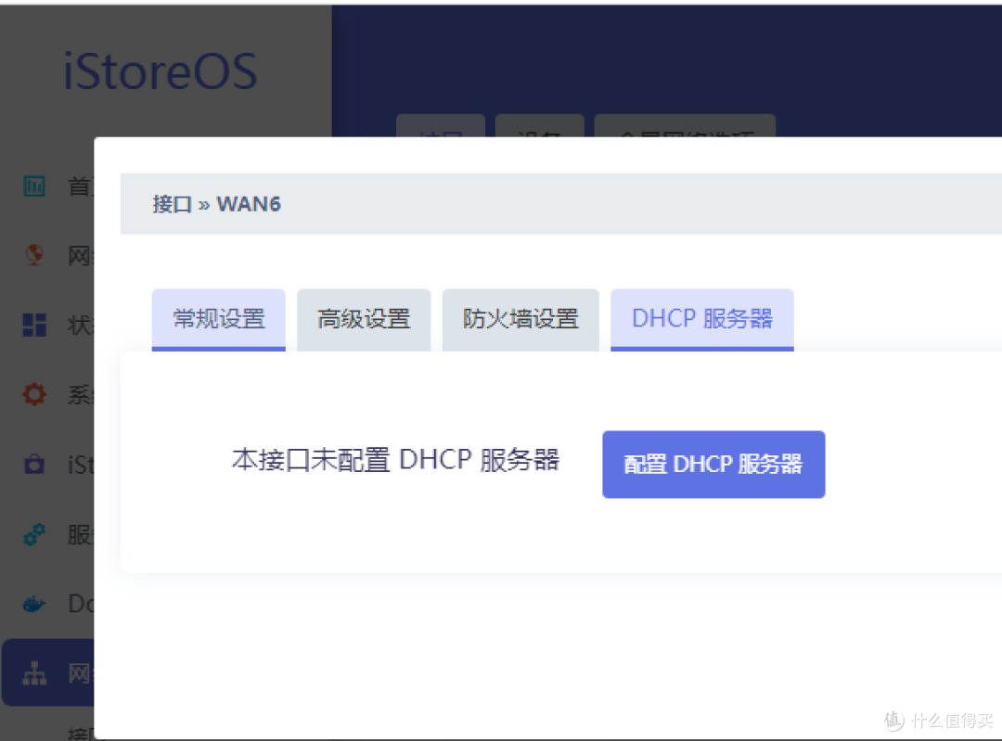Switch to the 防火墙设置 tab
The height and width of the screenshot is (741, 1002).
(x=520, y=319)
